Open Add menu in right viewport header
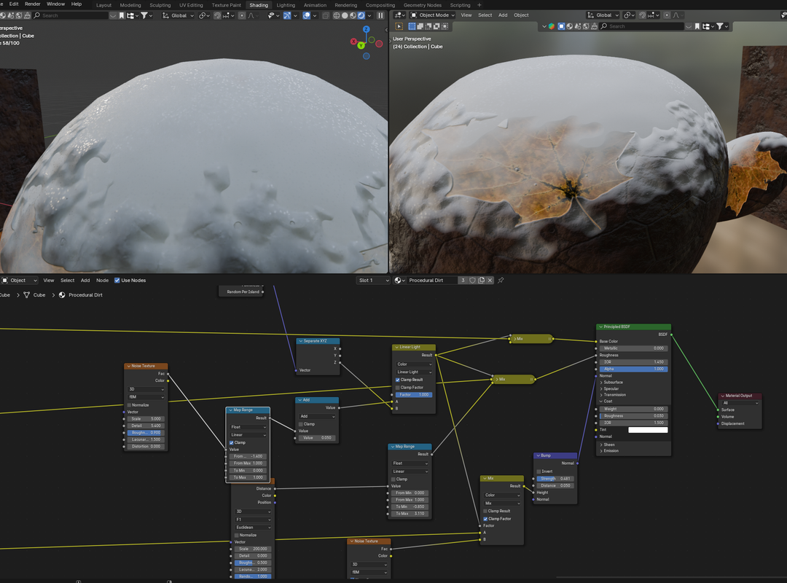Image resolution: width=787 pixels, height=583 pixels. [x=503, y=15]
